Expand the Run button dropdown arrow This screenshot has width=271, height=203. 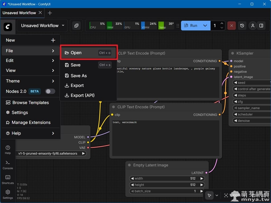pos(205,26)
